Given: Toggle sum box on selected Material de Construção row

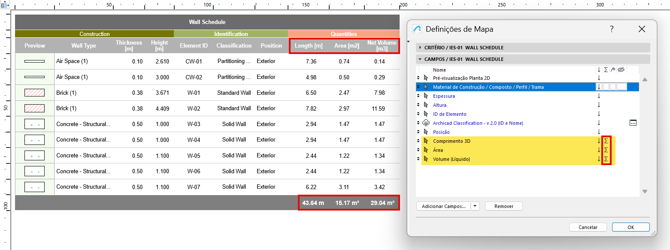Looking at the screenshot, I should (x=606, y=87).
